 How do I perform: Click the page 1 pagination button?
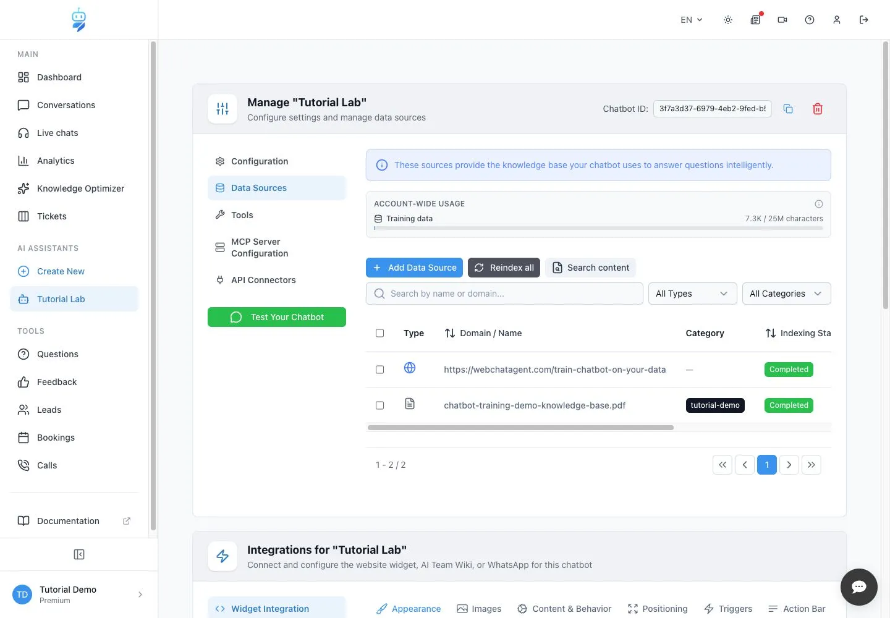[767, 465]
